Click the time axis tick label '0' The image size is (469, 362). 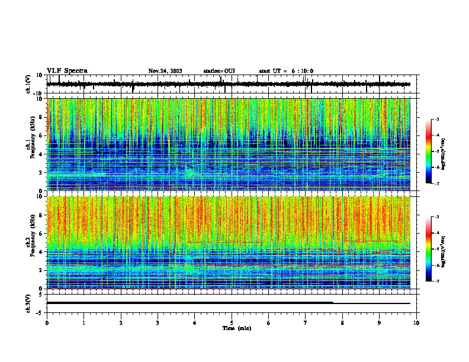click(47, 323)
